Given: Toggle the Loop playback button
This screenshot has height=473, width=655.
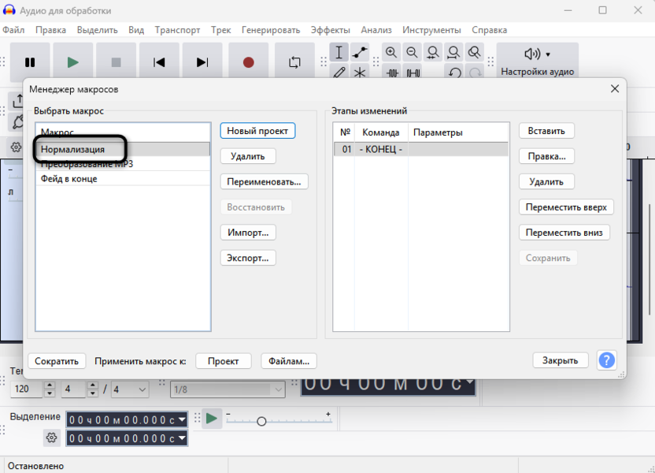Looking at the screenshot, I should click(x=294, y=62).
